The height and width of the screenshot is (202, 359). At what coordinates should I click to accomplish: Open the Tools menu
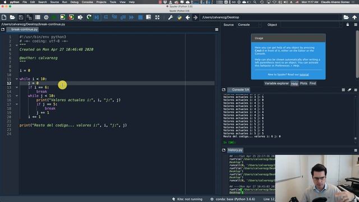113,2
